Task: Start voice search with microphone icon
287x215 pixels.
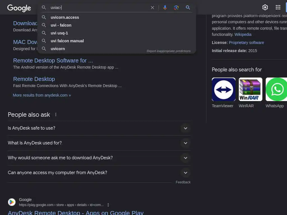Action: click(x=165, y=8)
